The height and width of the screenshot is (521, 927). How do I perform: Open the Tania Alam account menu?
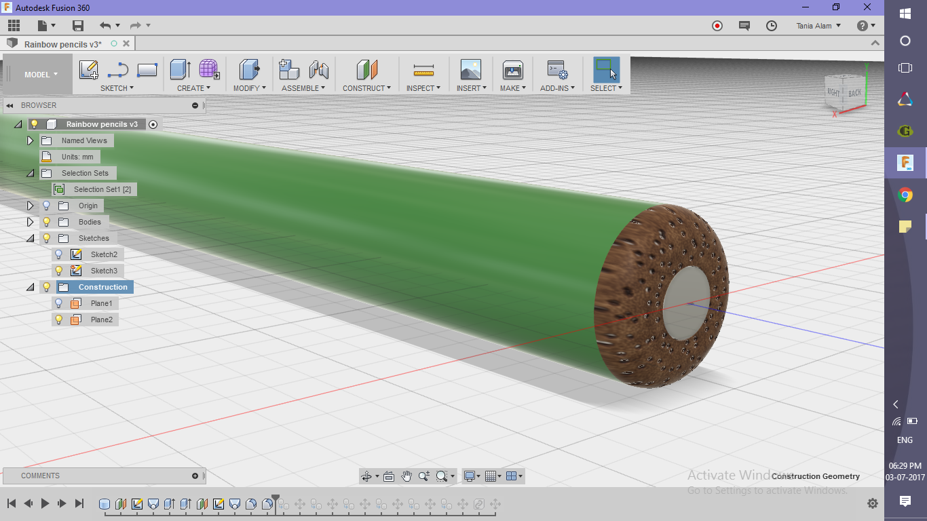(818, 26)
